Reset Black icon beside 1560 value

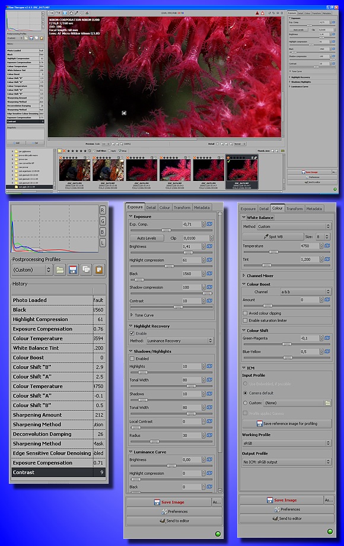[x=209, y=274]
